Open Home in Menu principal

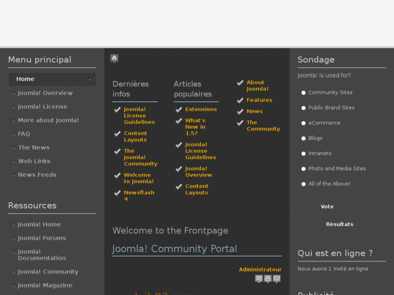tap(52, 79)
